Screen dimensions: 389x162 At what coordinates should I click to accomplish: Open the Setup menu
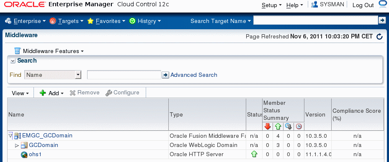272,5
